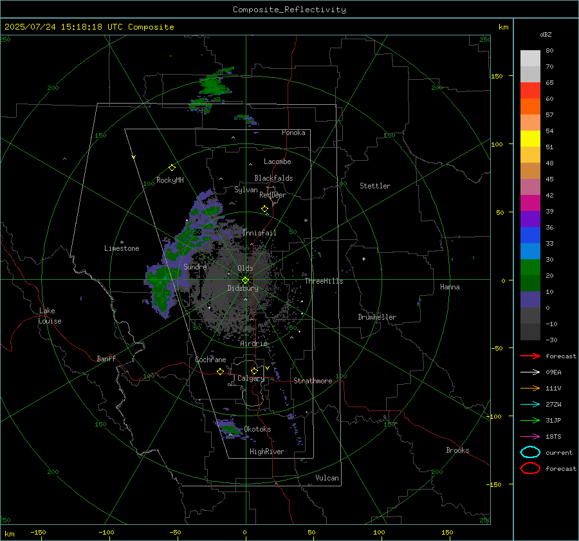Click the Stettler town label
The height and width of the screenshot is (541, 579).
click(x=375, y=186)
